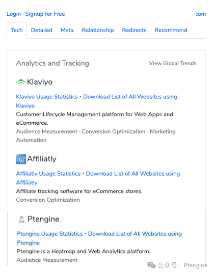Viewport: 214px width, 274px height.
Task: Download list of websites using Ptengine
Action: tap(99, 238)
